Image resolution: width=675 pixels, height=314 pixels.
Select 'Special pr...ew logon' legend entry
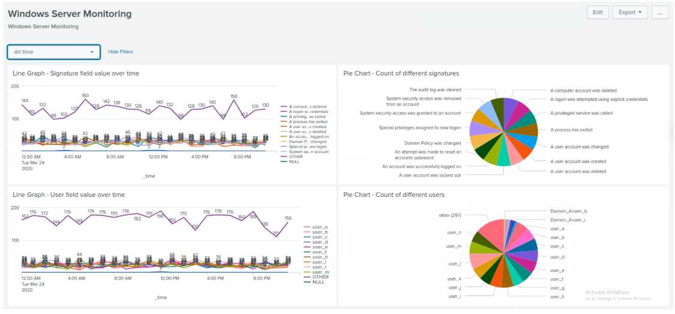[x=303, y=146]
